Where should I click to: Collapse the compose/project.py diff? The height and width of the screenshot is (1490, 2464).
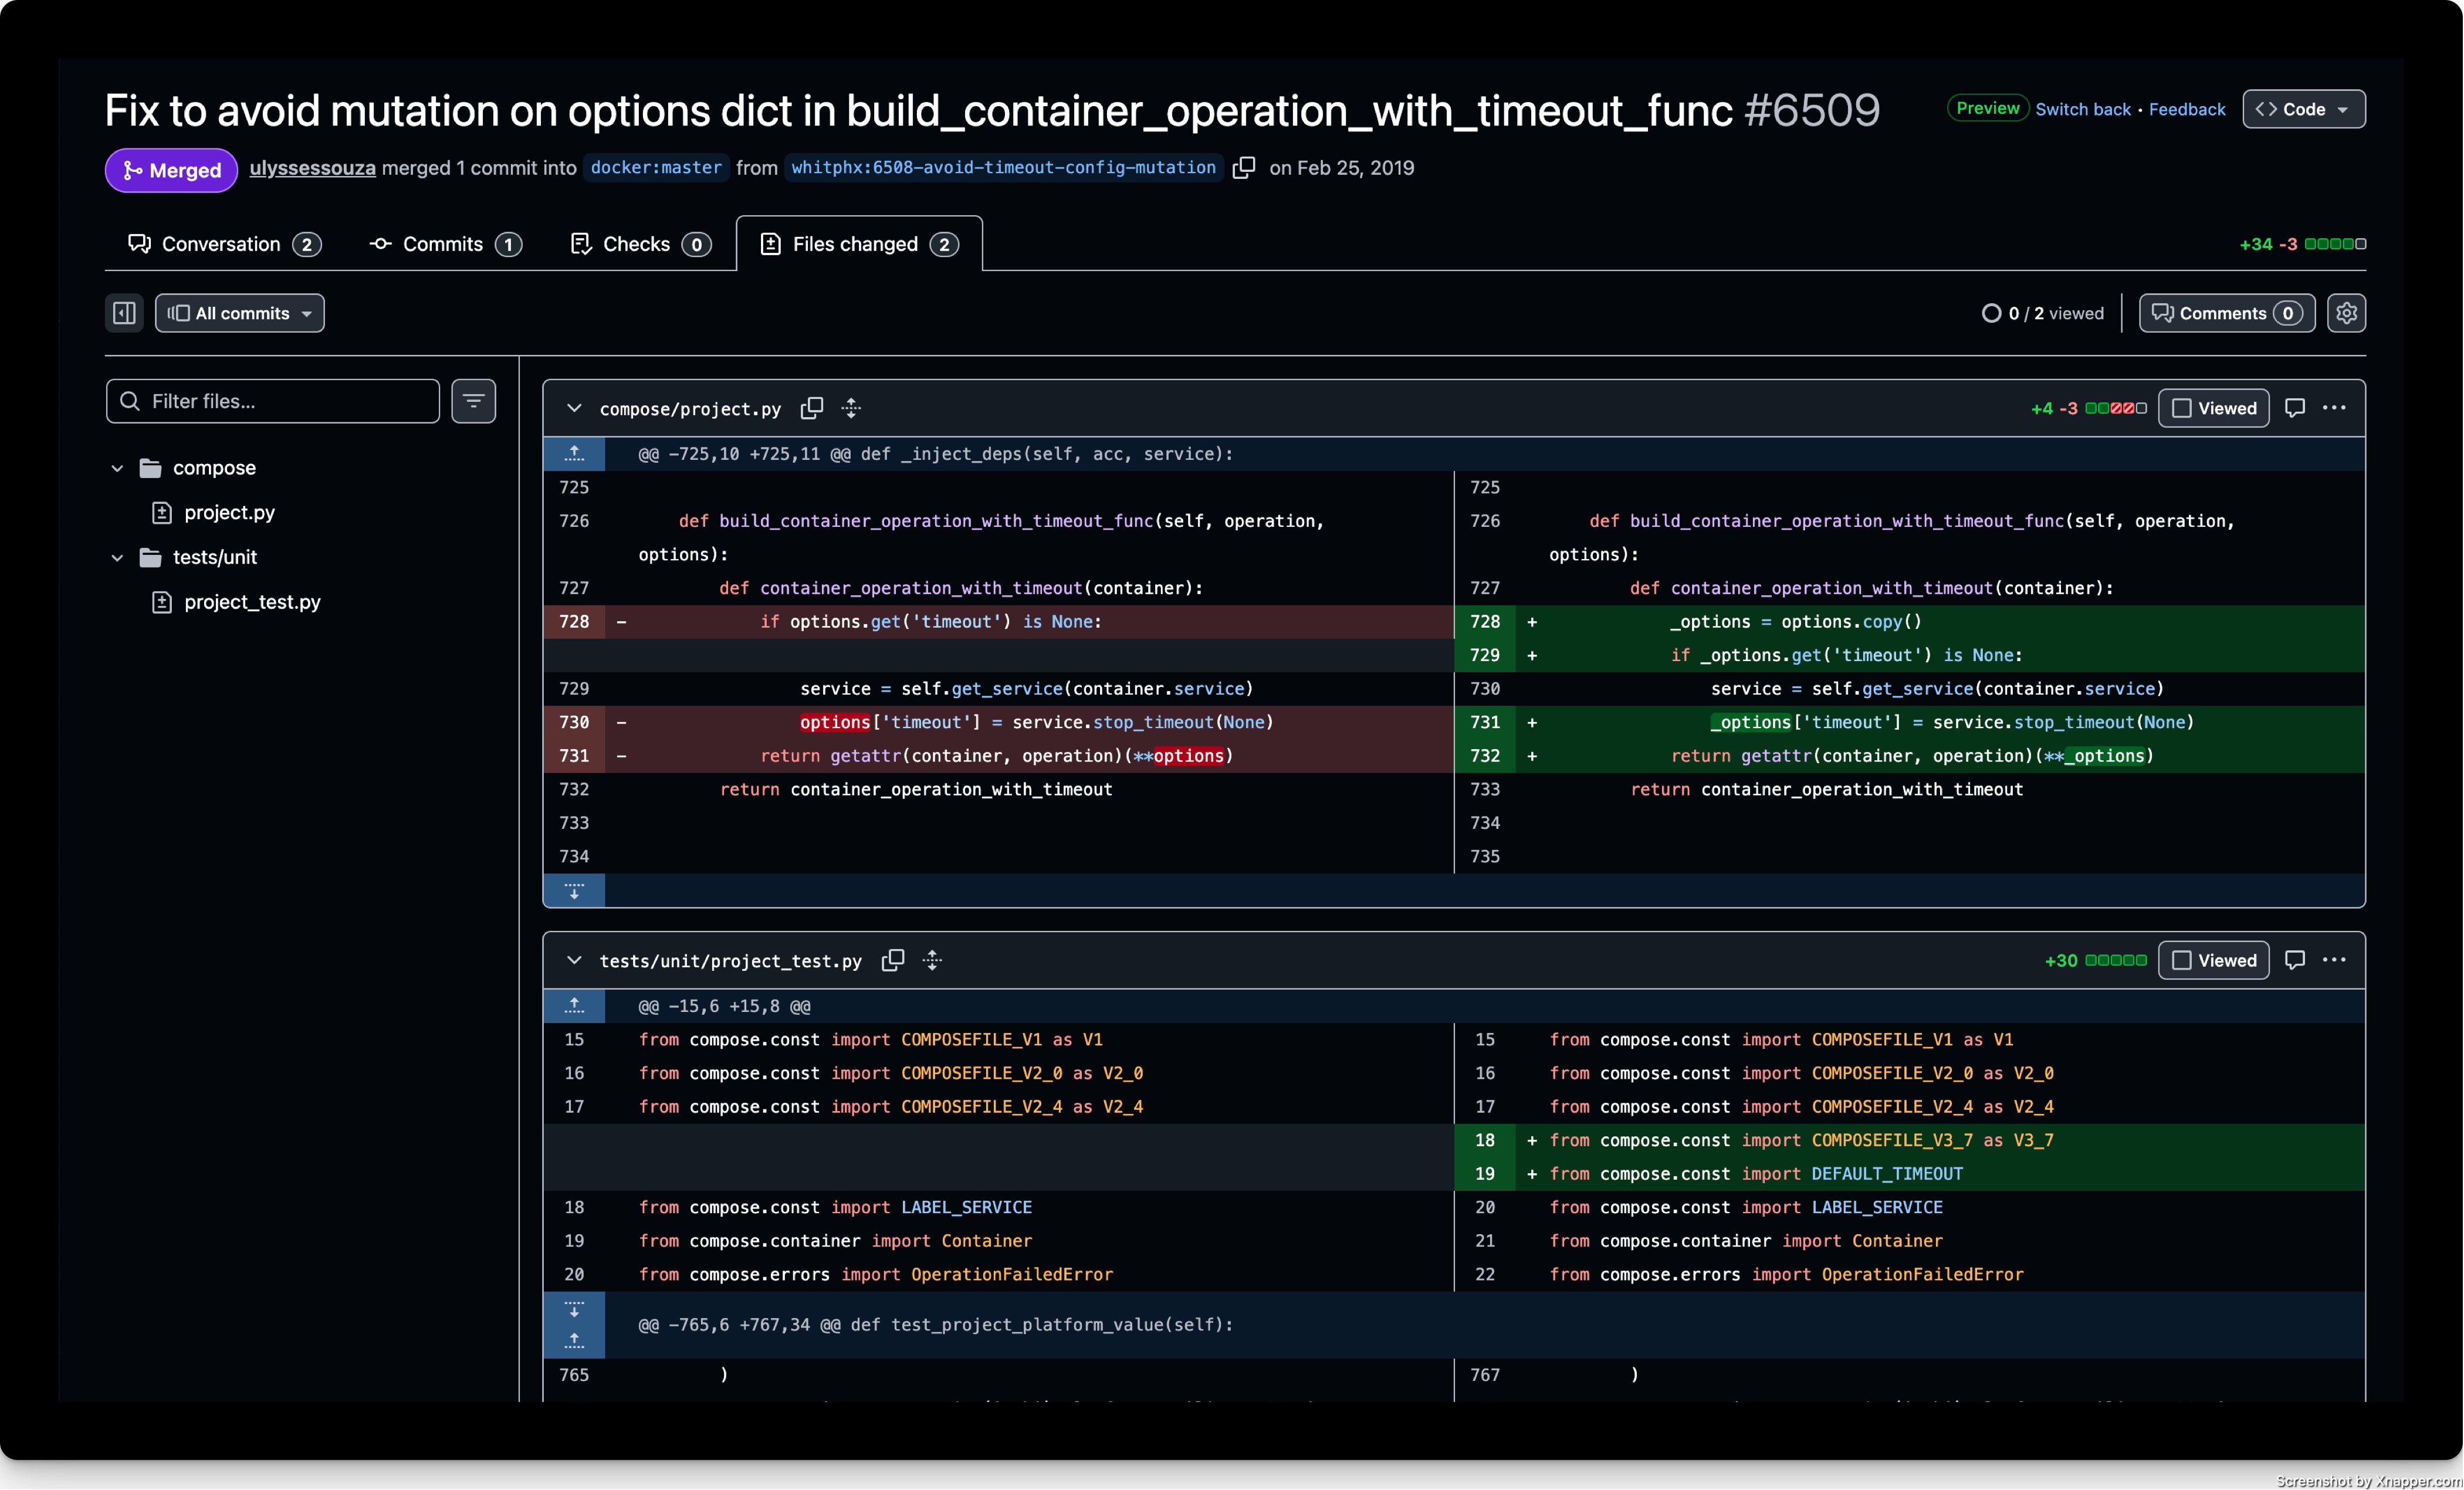point(574,408)
